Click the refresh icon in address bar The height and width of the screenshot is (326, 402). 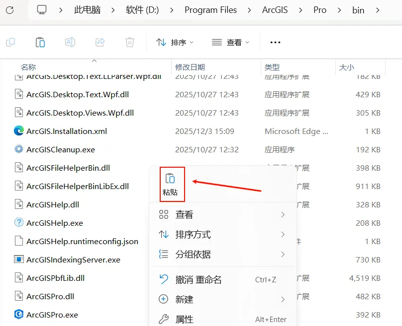tap(10, 10)
